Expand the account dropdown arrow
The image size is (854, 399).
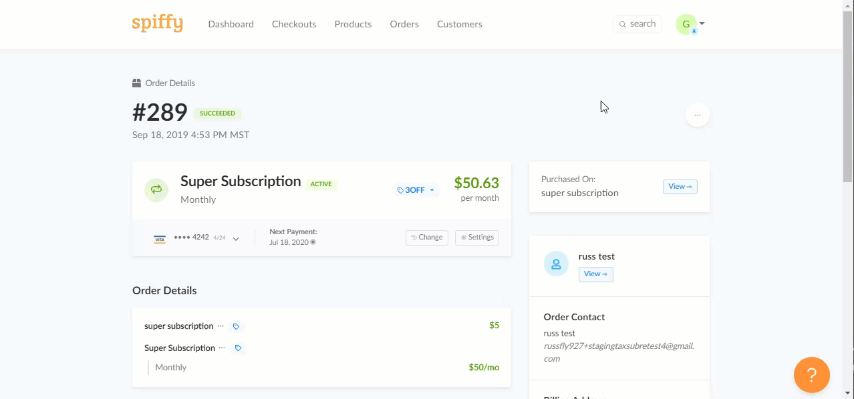click(x=702, y=23)
